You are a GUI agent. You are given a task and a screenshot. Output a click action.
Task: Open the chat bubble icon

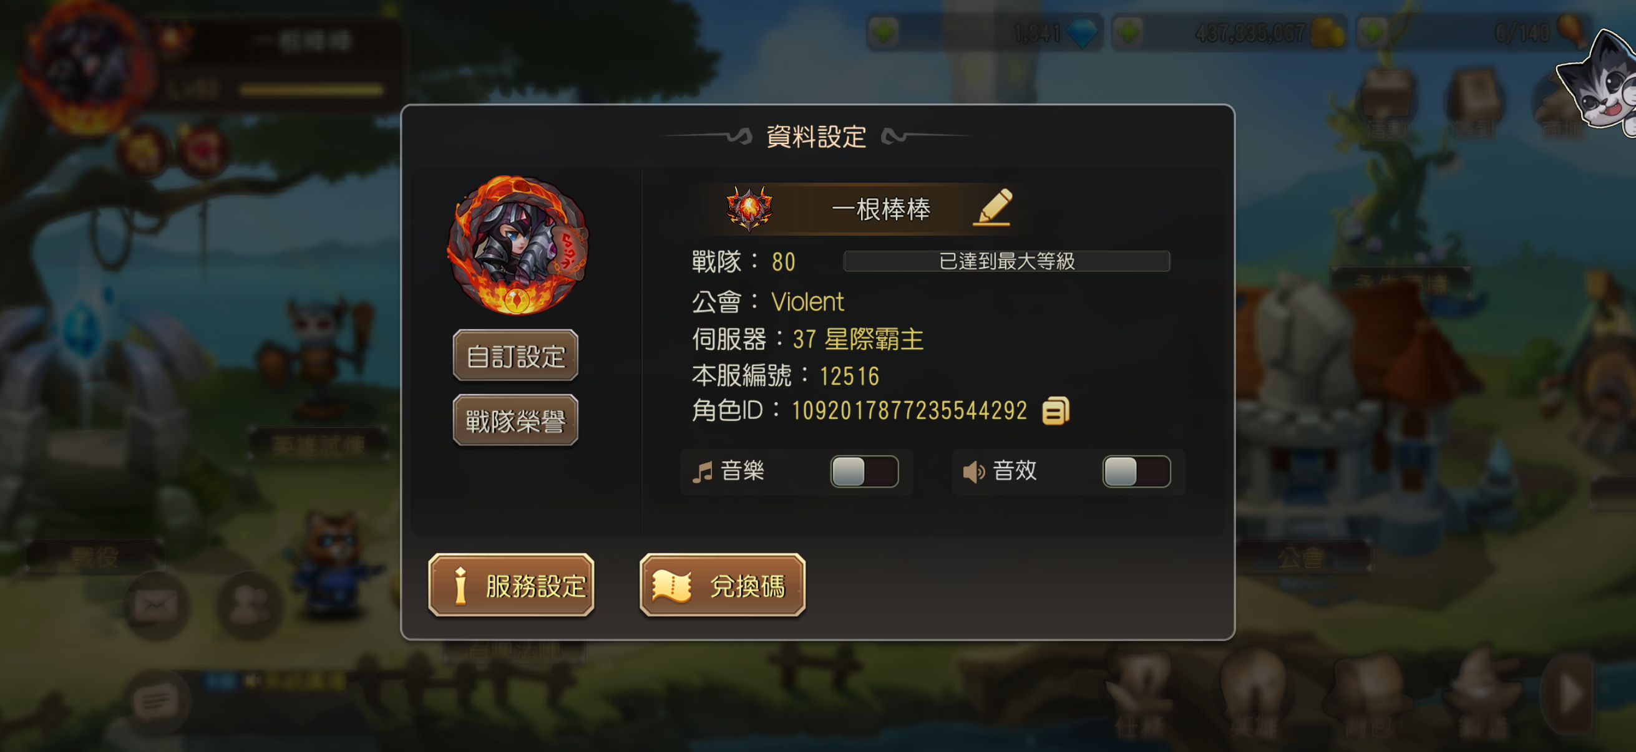coord(156,701)
